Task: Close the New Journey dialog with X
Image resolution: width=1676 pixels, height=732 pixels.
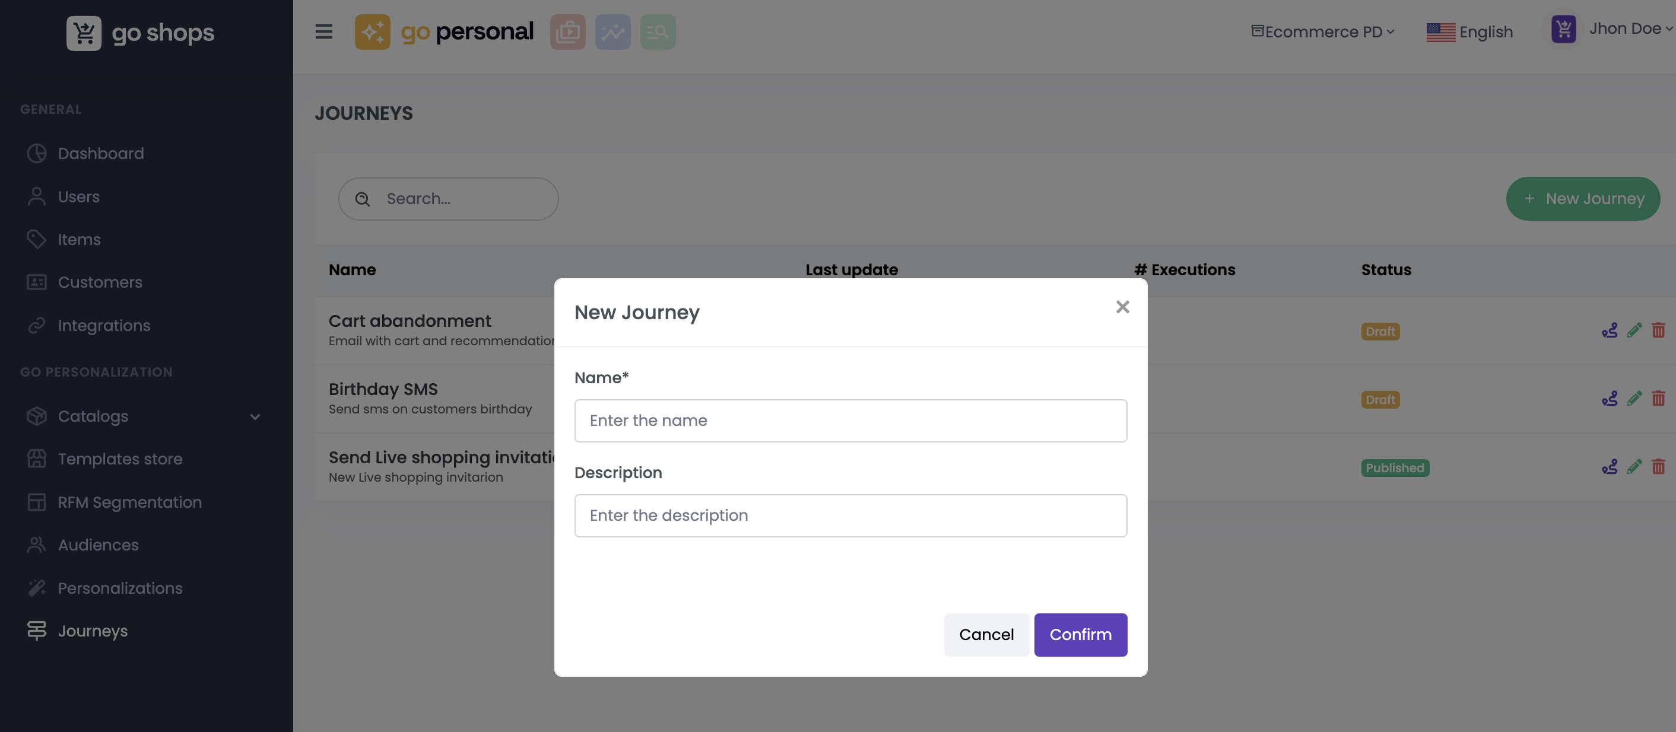Action: tap(1122, 307)
